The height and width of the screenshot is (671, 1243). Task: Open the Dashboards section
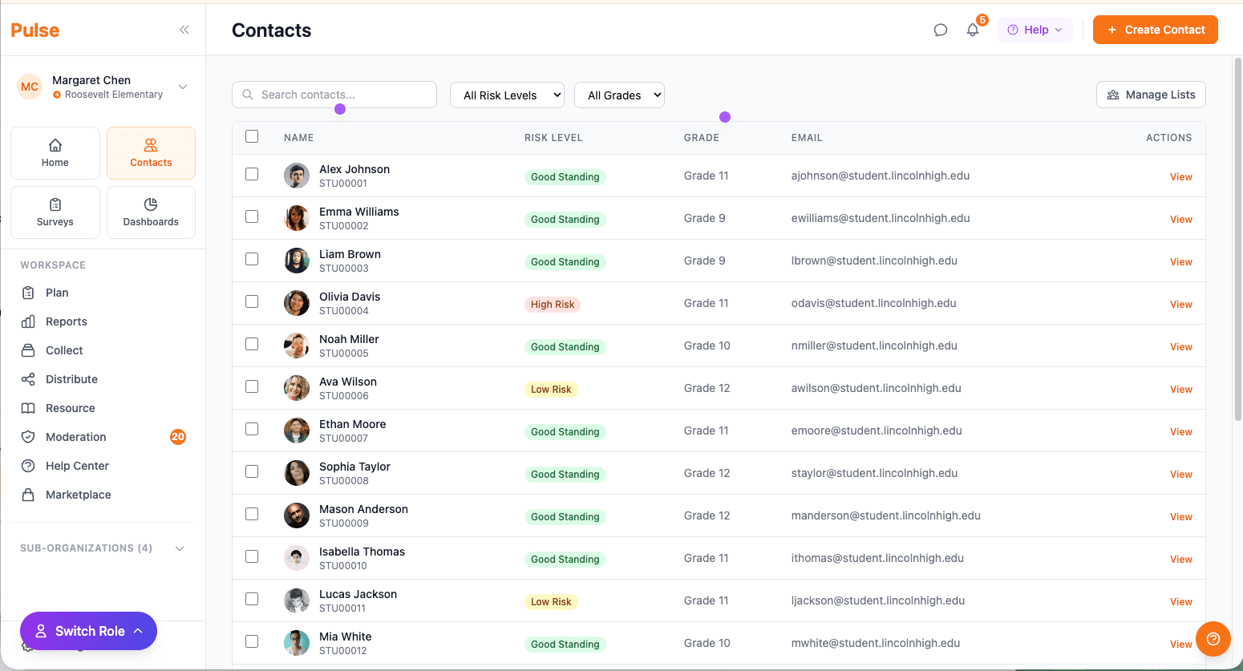click(x=151, y=212)
